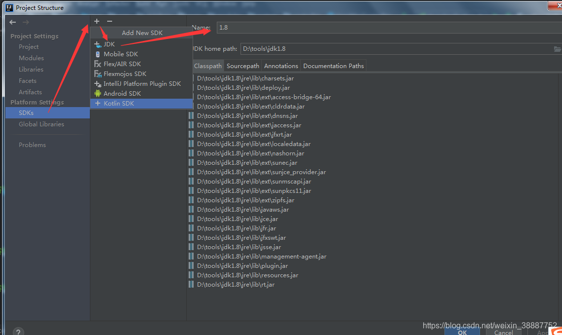Select sunec.jar classpath entry
562x335 pixels.
point(247,163)
